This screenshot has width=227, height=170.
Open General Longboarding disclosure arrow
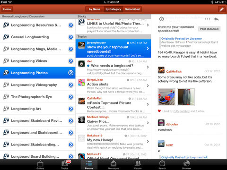71,37
